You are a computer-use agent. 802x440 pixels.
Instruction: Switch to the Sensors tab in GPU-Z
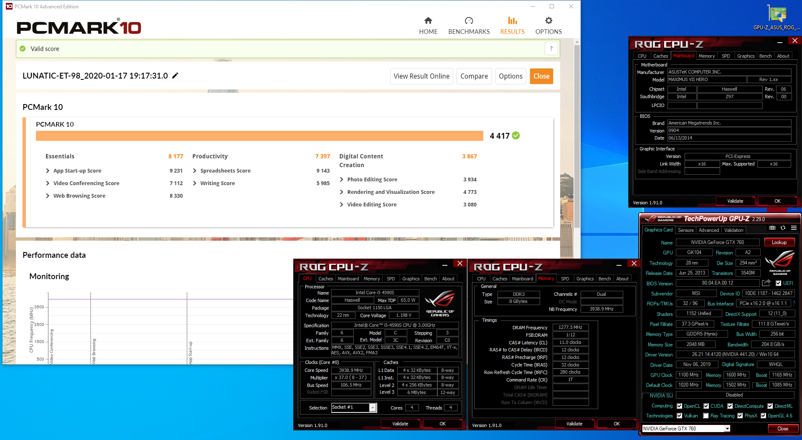point(685,230)
